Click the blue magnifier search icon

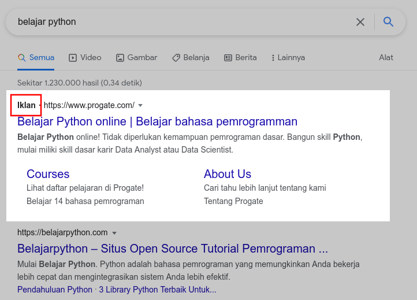pyautogui.click(x=389, y=22)
